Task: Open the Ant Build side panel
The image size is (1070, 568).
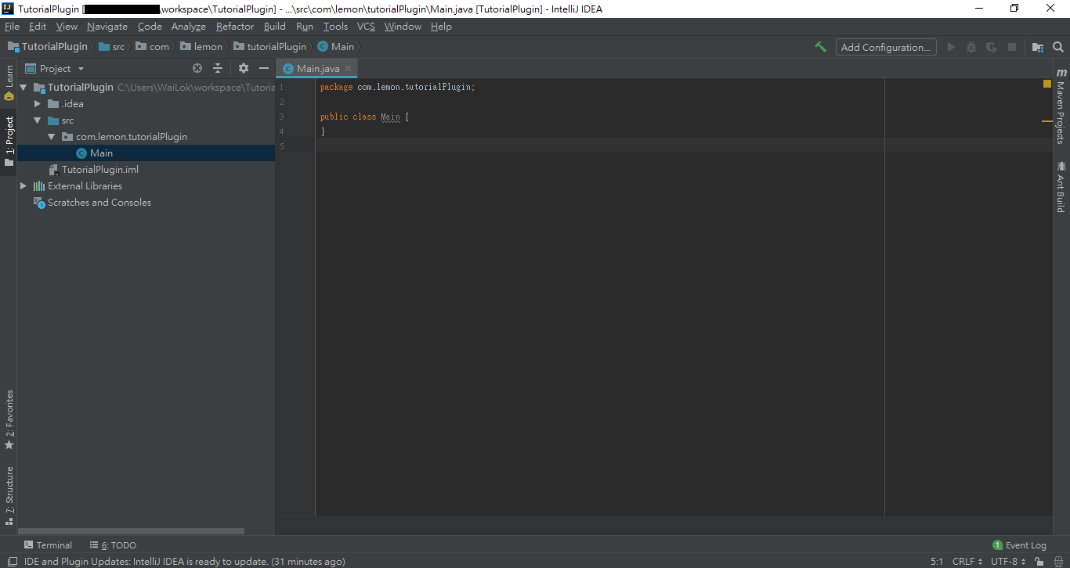Action: [x=1061, y=186]
